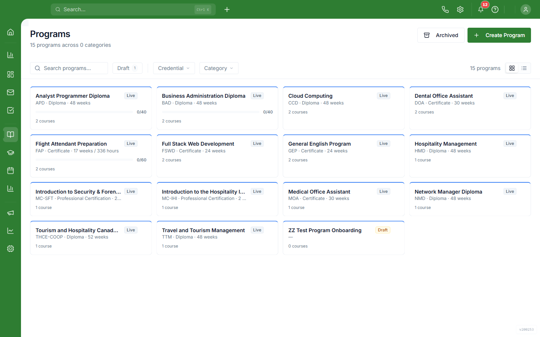The width and height of the screenshot is (540, 337).
Task: Open the bar chart analytics sidebar icon
Action: (x=10, y=55)
